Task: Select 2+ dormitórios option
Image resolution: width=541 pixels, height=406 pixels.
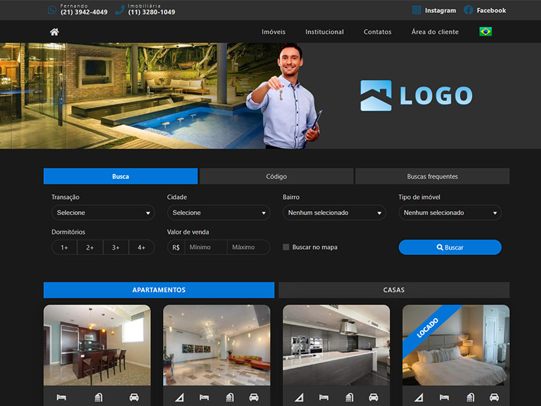Action: (90, 247)
